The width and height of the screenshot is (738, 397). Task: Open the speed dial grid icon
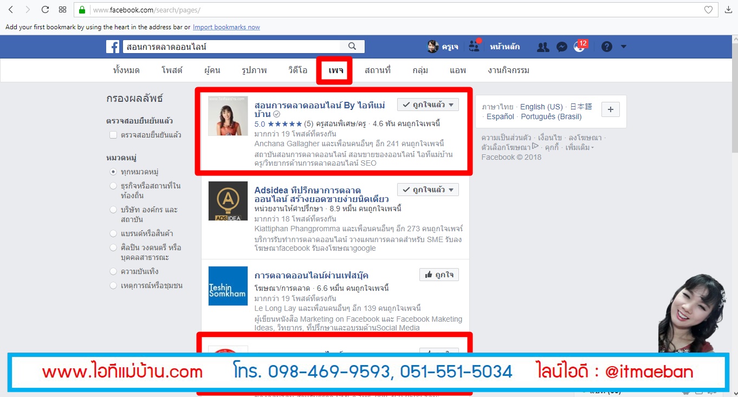(x=62, y=10)
